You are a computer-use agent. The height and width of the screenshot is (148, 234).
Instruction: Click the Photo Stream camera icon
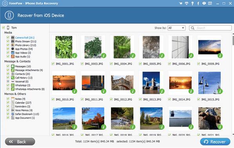pyautogui.click(x=13, y=41)
